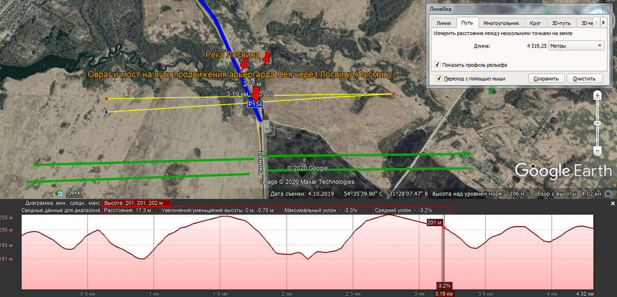
Task: Click the Дата съемки: 4.10.2019 status text
Action: point(303,194)
